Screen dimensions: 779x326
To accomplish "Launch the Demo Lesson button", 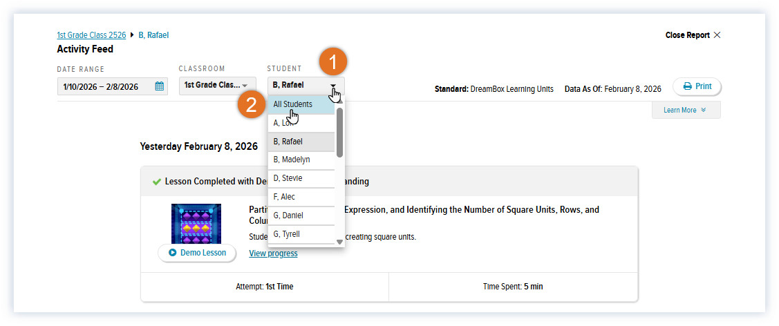I will click(x=197, y=253).
